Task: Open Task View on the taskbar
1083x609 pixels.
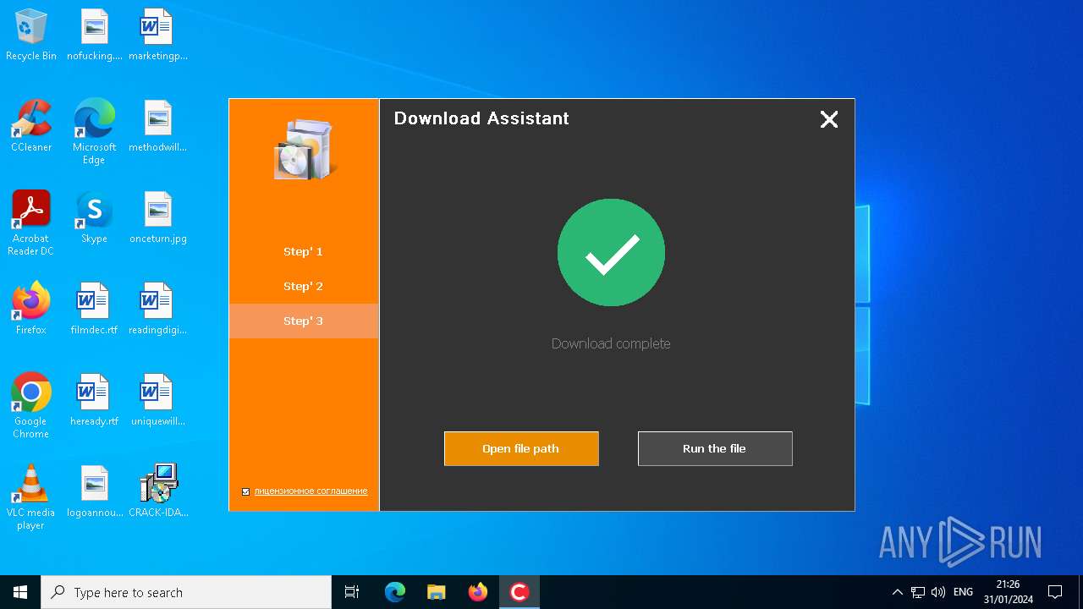Action: (352, 592)
